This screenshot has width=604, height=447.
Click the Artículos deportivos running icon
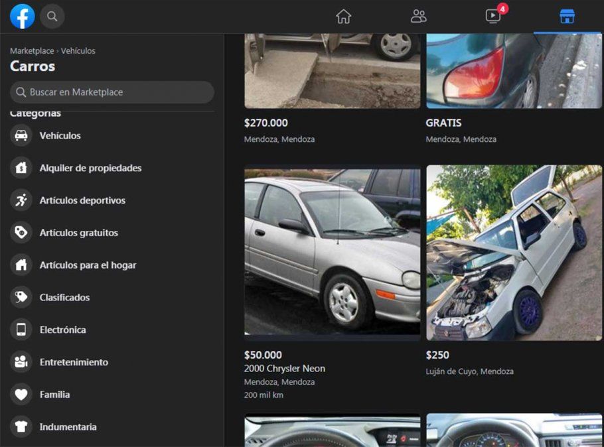coord(21,200)
